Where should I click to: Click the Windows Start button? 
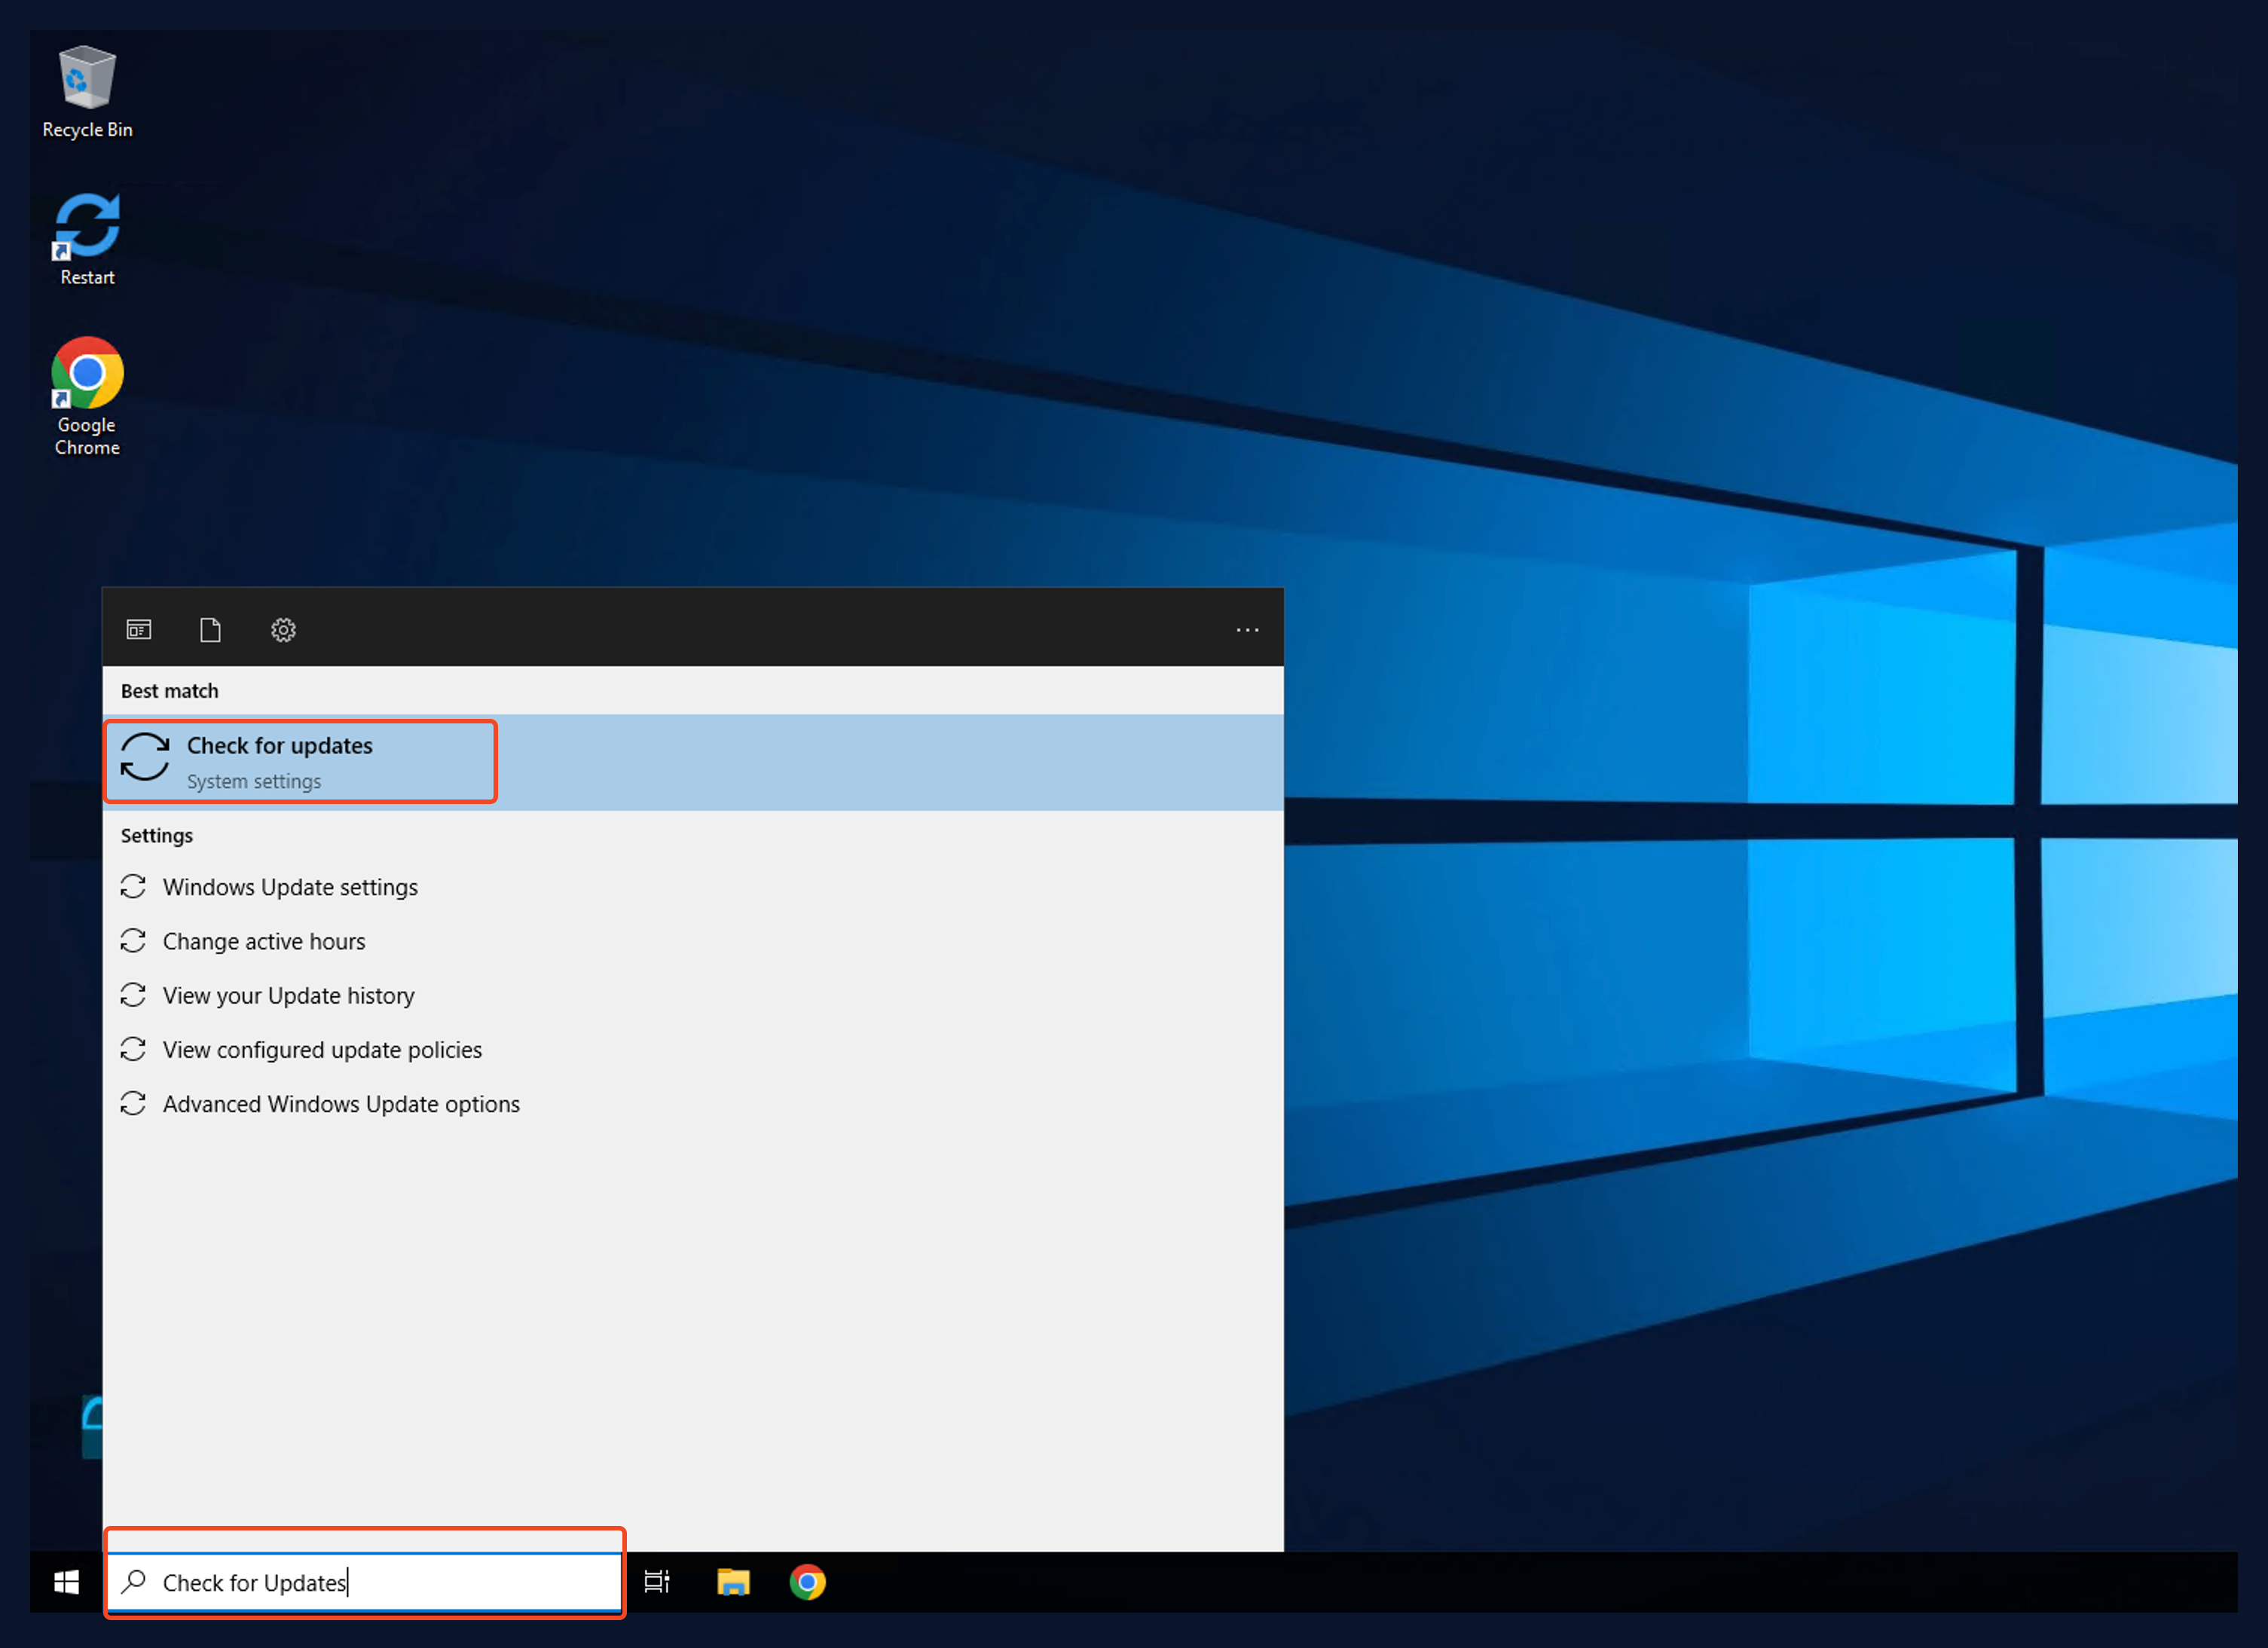[67, 1582]
